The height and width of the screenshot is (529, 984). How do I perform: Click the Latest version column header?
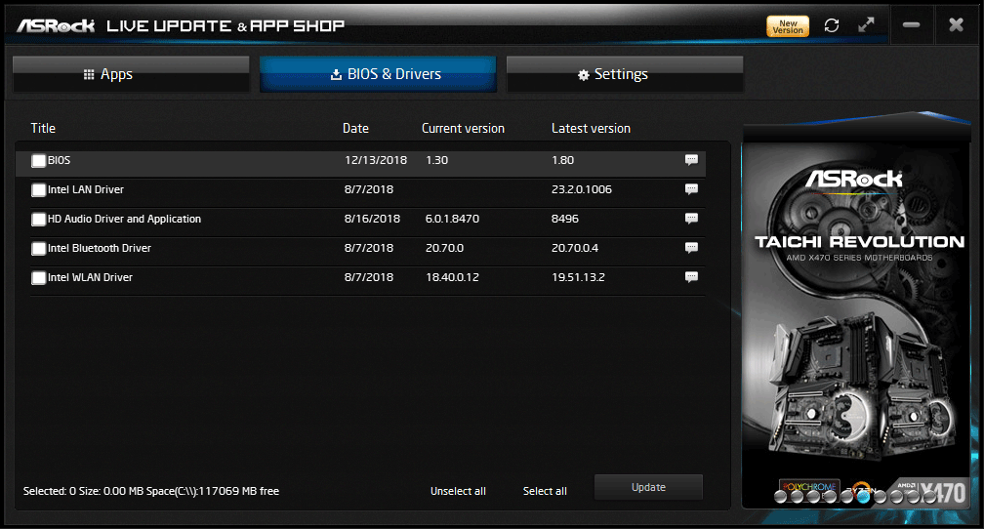tap(592, 128)
